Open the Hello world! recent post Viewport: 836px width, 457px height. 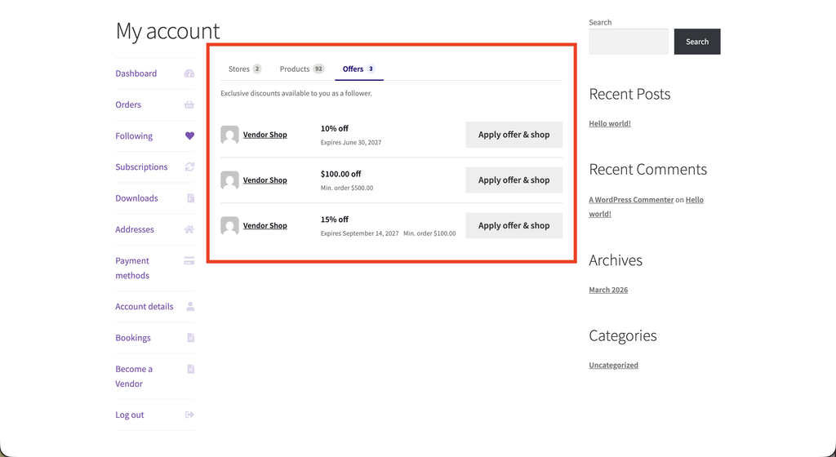pos(610,123)
